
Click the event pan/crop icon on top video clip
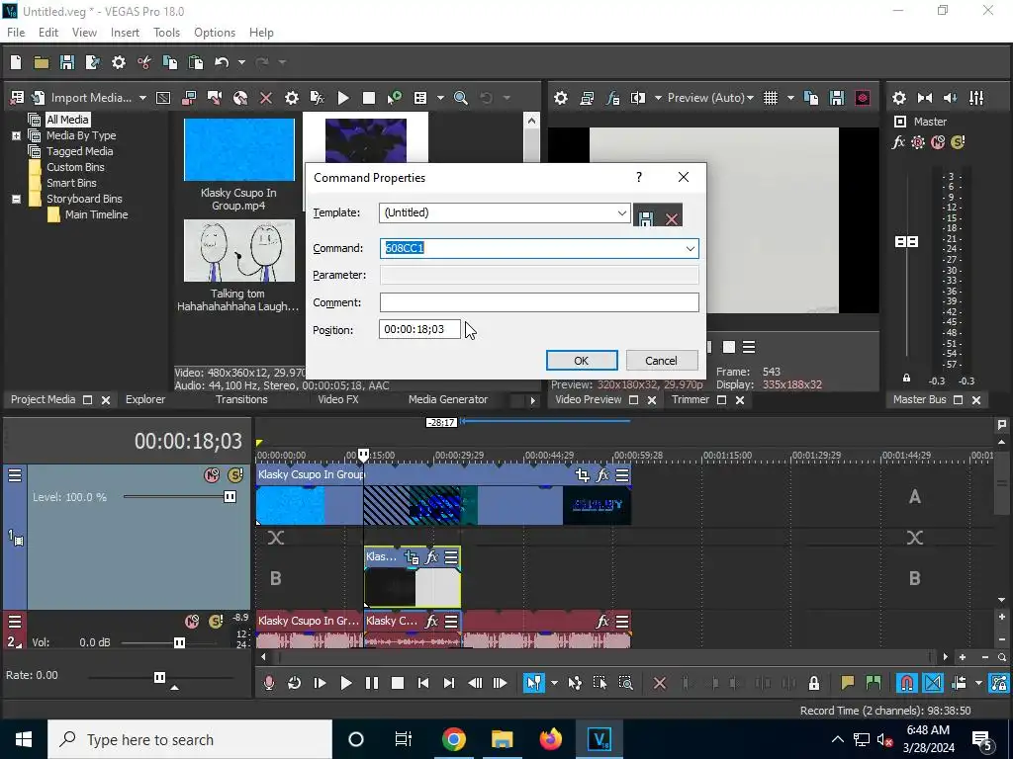(x=582, y=475)
